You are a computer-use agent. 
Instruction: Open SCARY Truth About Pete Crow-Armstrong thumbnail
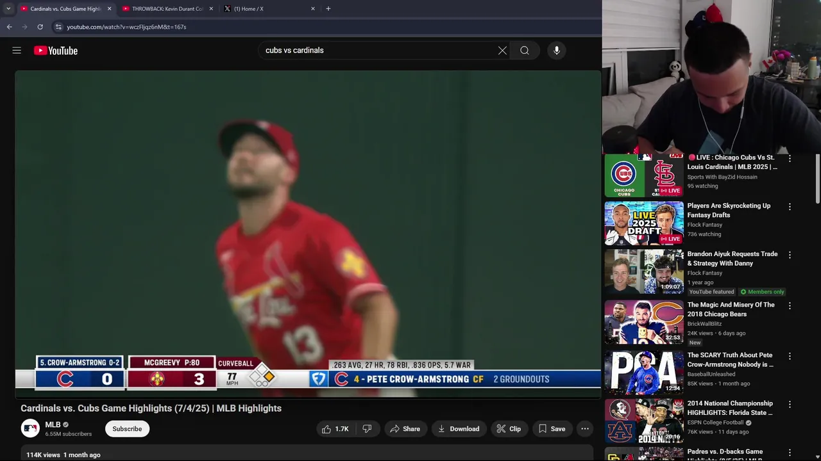(x=644, y=372)
